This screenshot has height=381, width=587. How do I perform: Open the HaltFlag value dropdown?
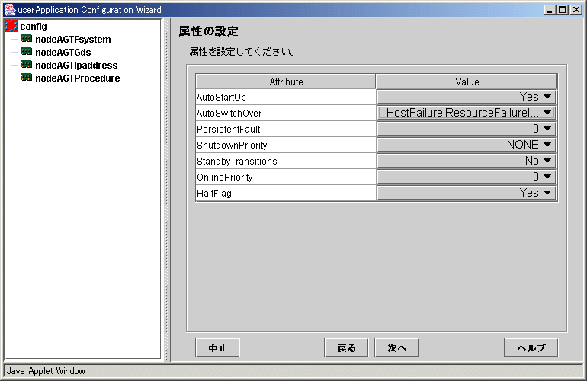[466, 193]
